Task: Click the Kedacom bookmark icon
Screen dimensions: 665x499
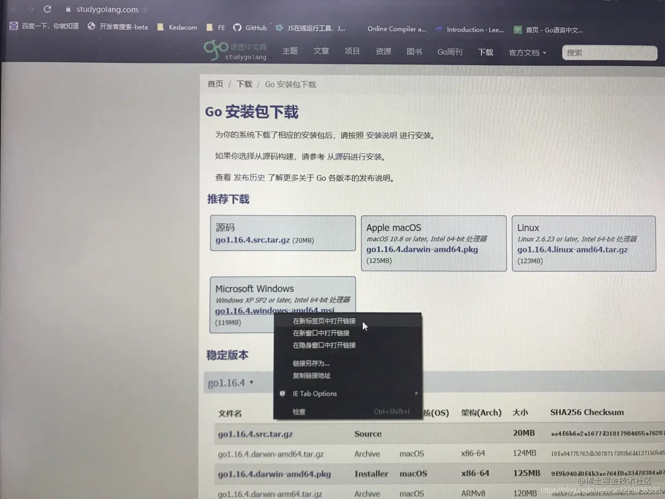Action: point(160,27)
